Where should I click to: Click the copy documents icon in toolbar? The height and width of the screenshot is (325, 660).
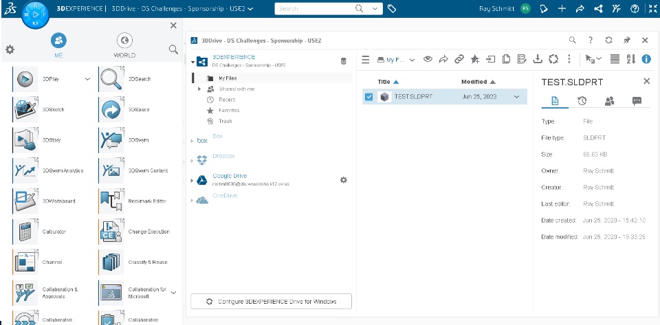pyautogui.click(x=507, y=59)
